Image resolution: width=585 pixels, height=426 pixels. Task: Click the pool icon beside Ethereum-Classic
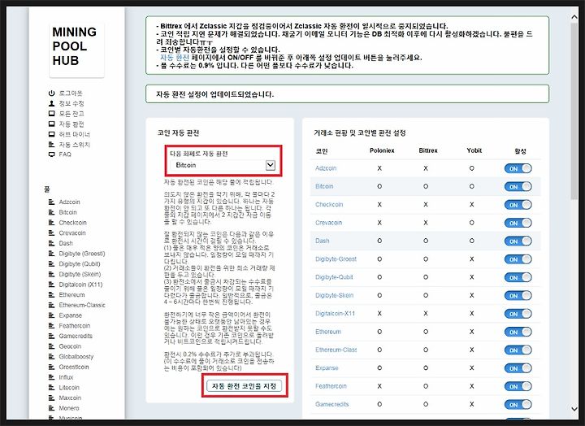51,305
